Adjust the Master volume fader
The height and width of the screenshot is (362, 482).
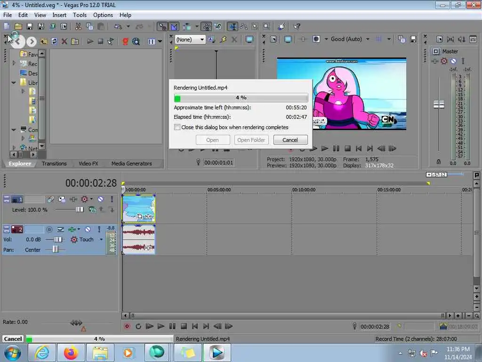[439, 104]
